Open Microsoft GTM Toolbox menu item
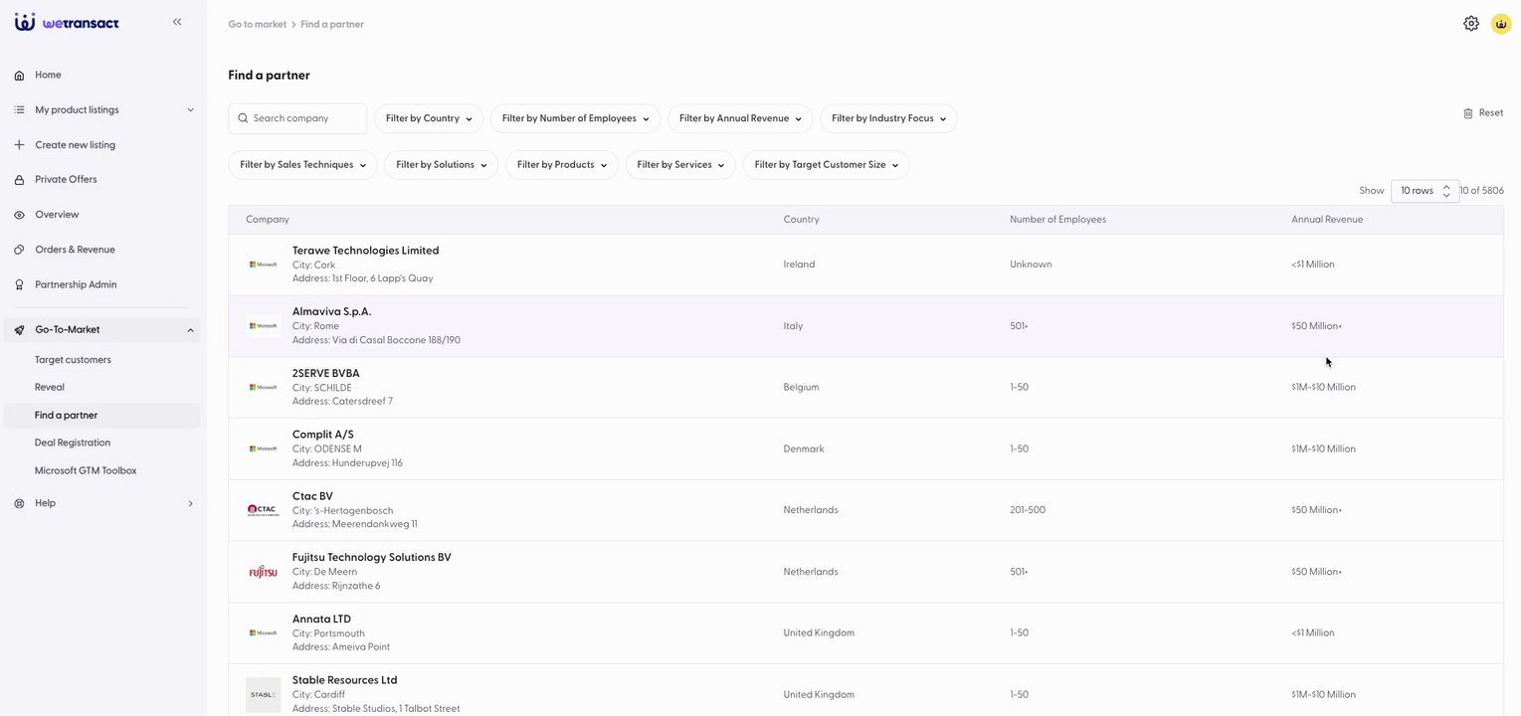This screenshot has height=716, width=1521. coord(86,470)
